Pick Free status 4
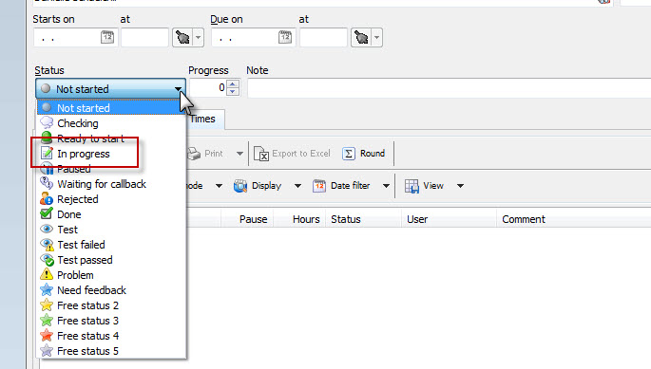651x369 pixels. click(x=111, y=336)
